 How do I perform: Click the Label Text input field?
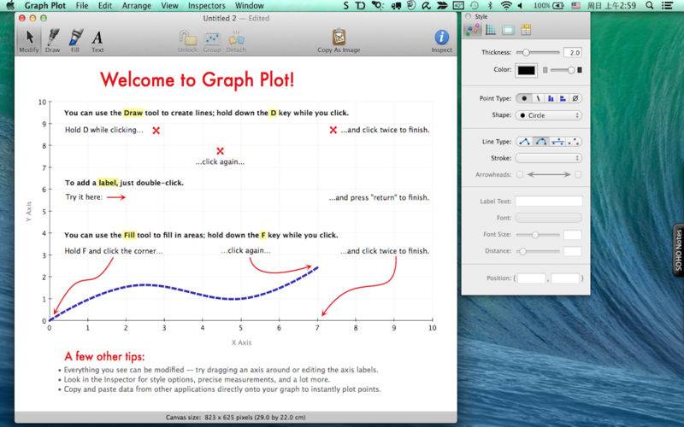click(x=549, y=201)
